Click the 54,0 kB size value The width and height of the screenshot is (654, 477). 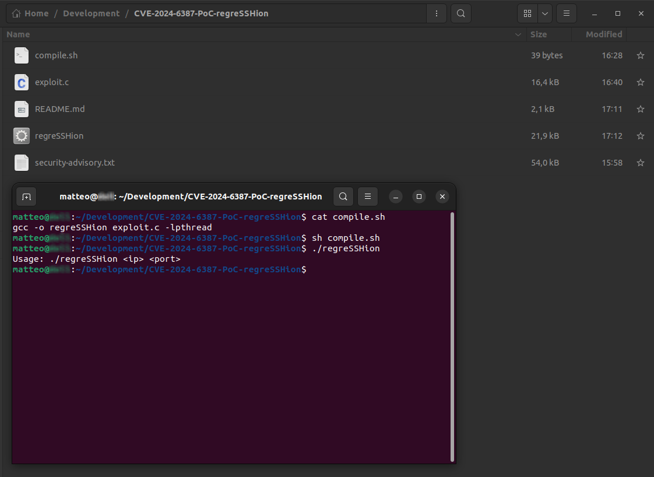(x=545, y=163)
